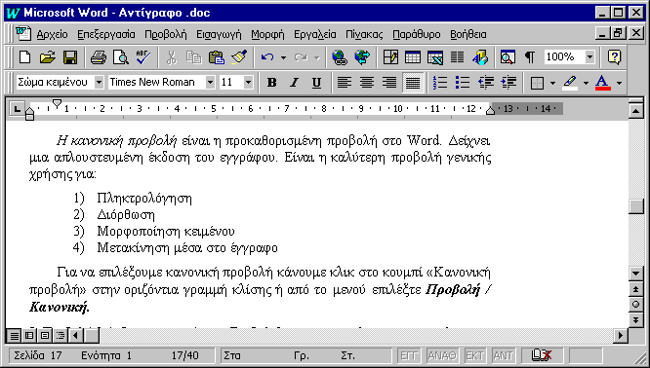Switch to Page Layout view button
The height and width of the screenshot is (368, 650).
(45, 335)
